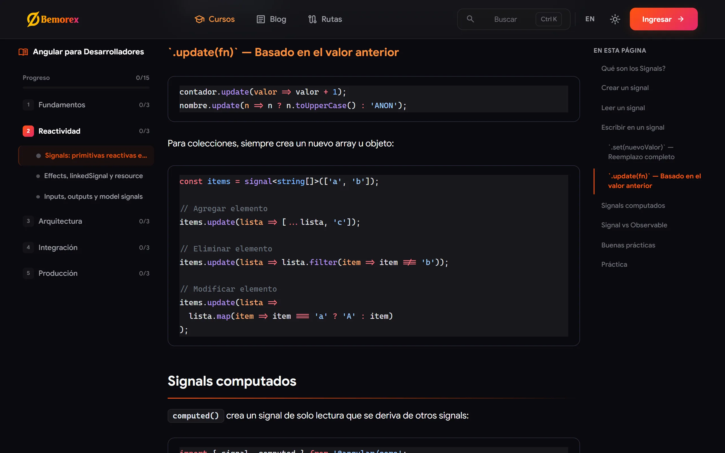725x453 pixels.
Task: Jump to Buenas prácticas section
Action: click(x=628, y=245)
